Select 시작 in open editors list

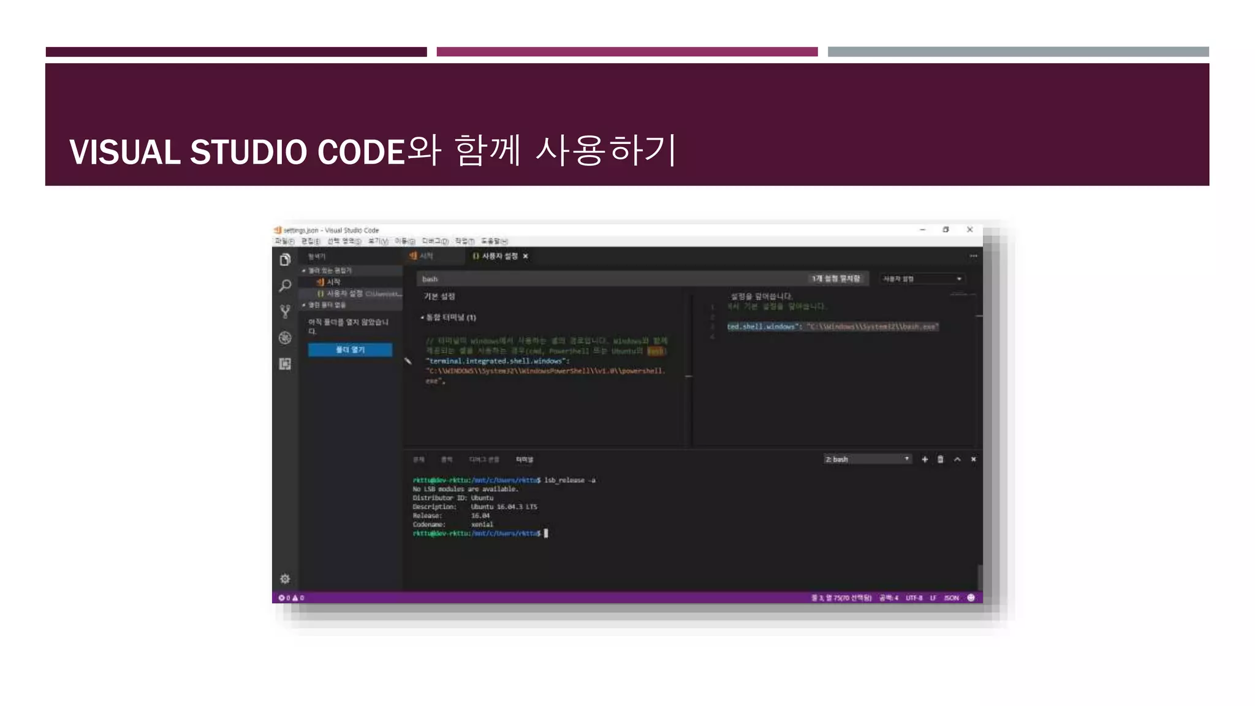click(351, 282)
